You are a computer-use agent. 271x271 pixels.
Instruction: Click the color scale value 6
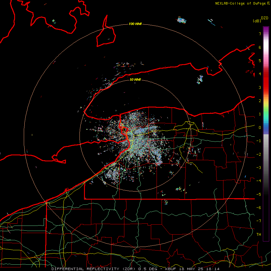click(x=260, y=47)
